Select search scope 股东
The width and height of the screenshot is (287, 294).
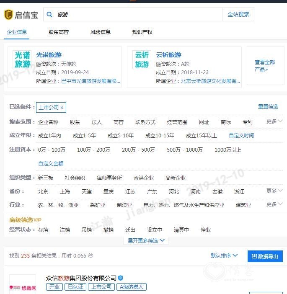(75, 122)
